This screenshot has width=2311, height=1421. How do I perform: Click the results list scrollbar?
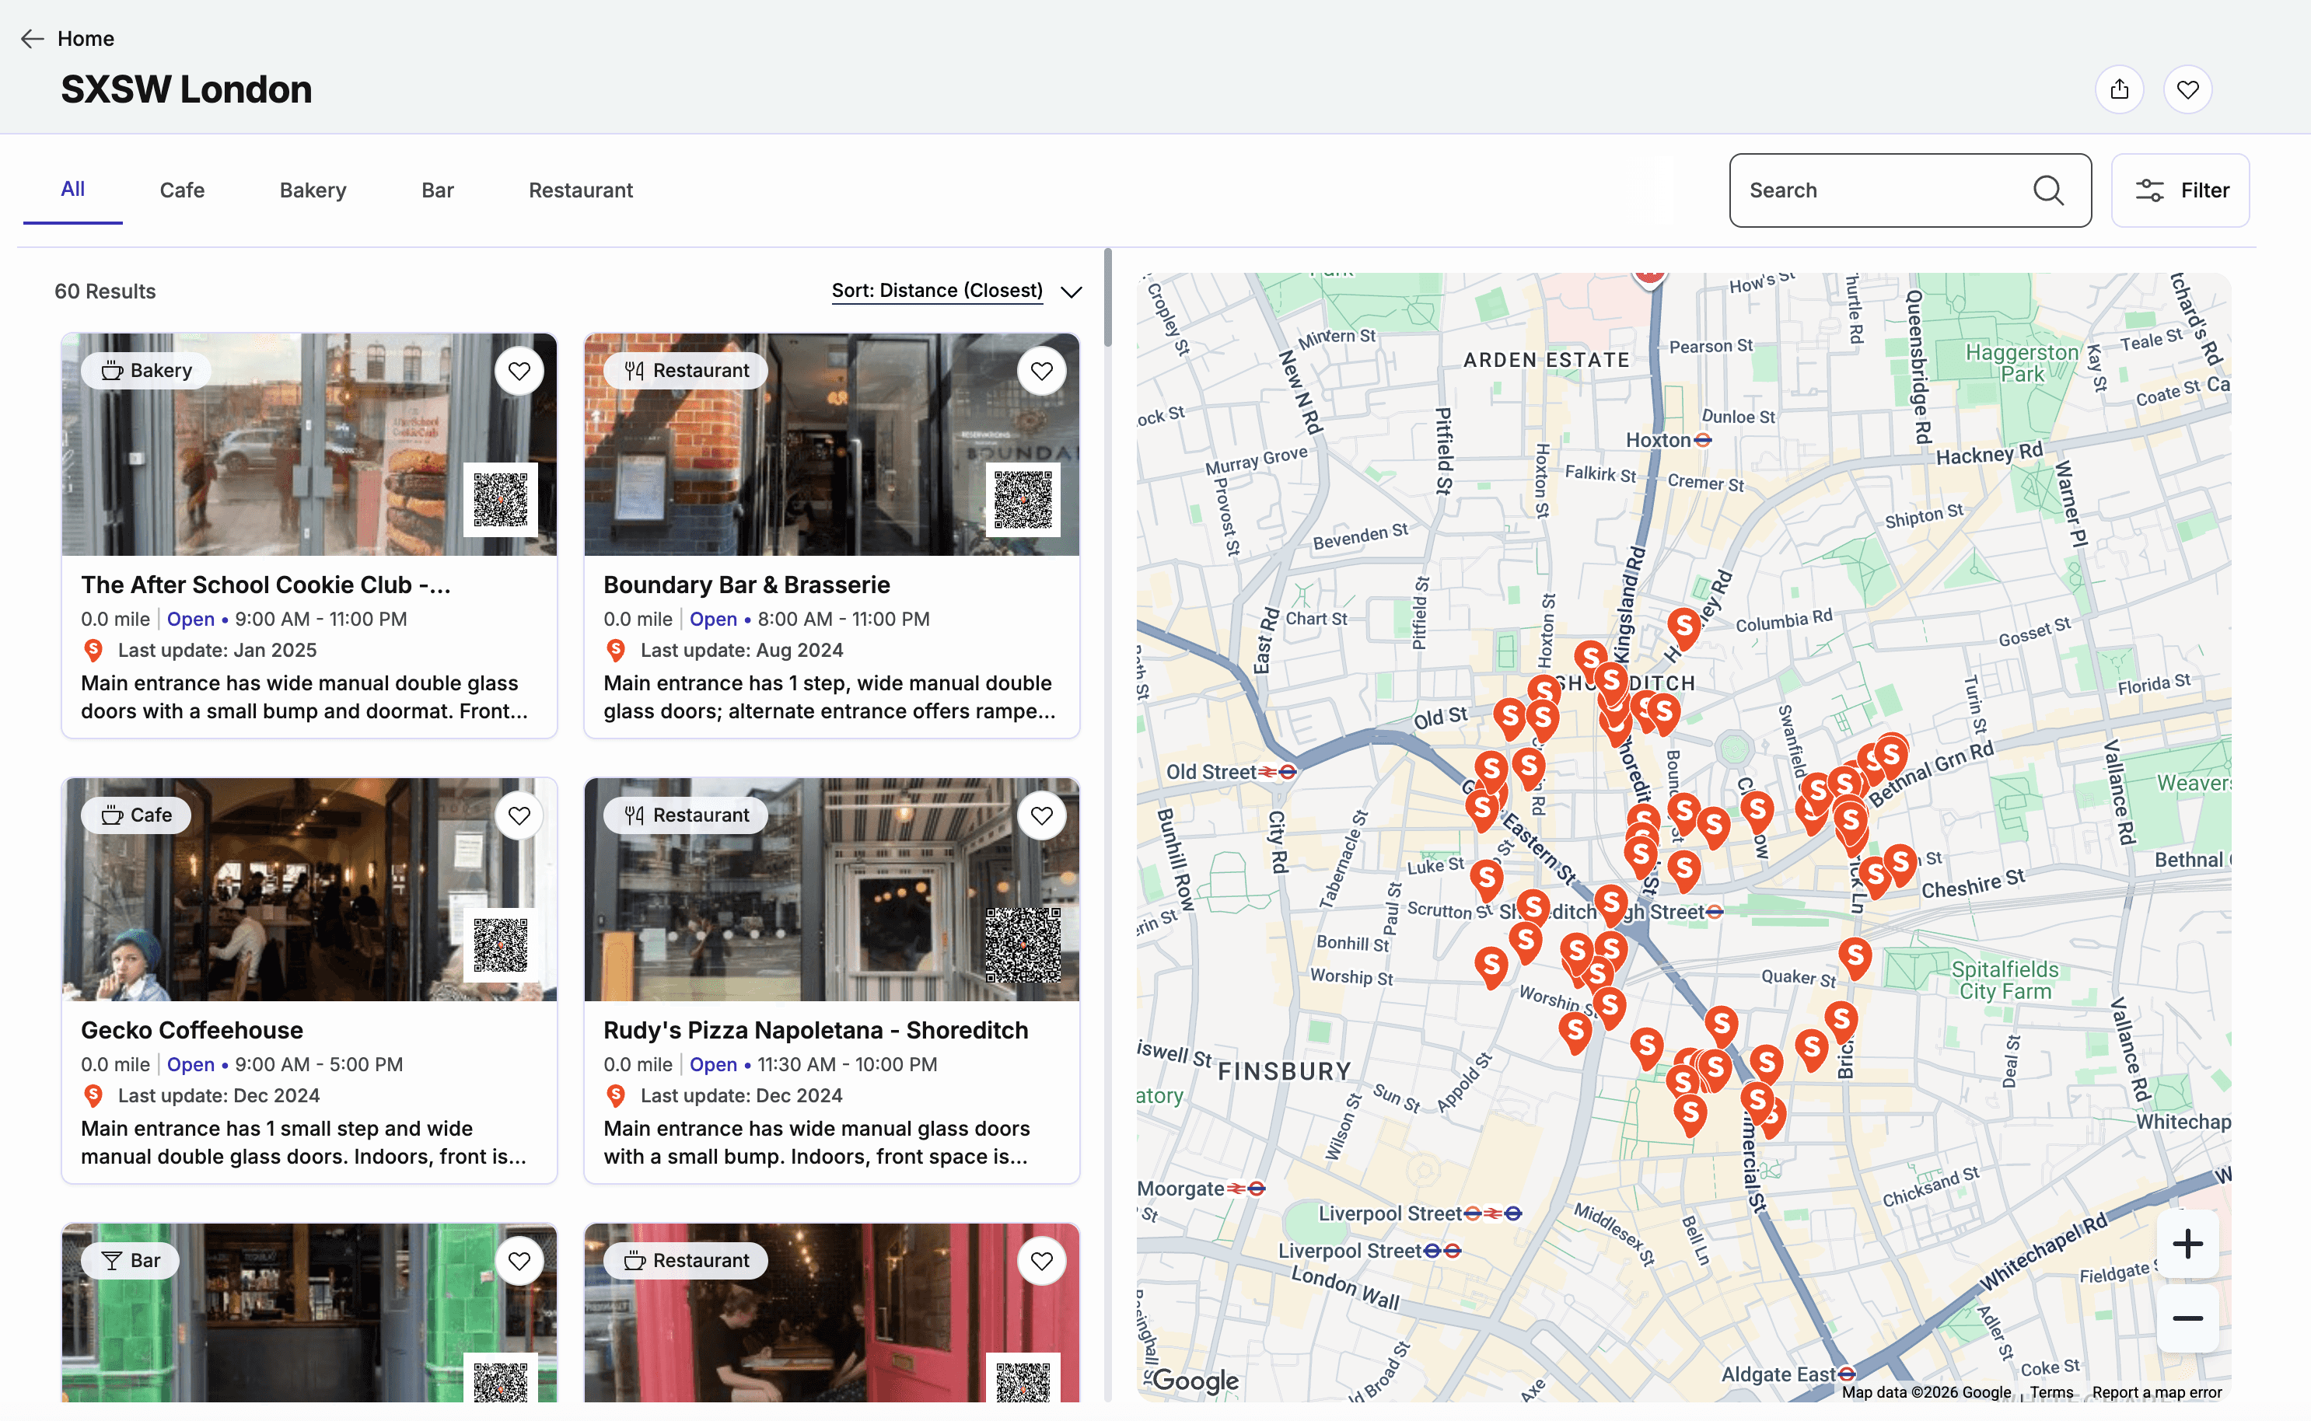point(1107,297)
